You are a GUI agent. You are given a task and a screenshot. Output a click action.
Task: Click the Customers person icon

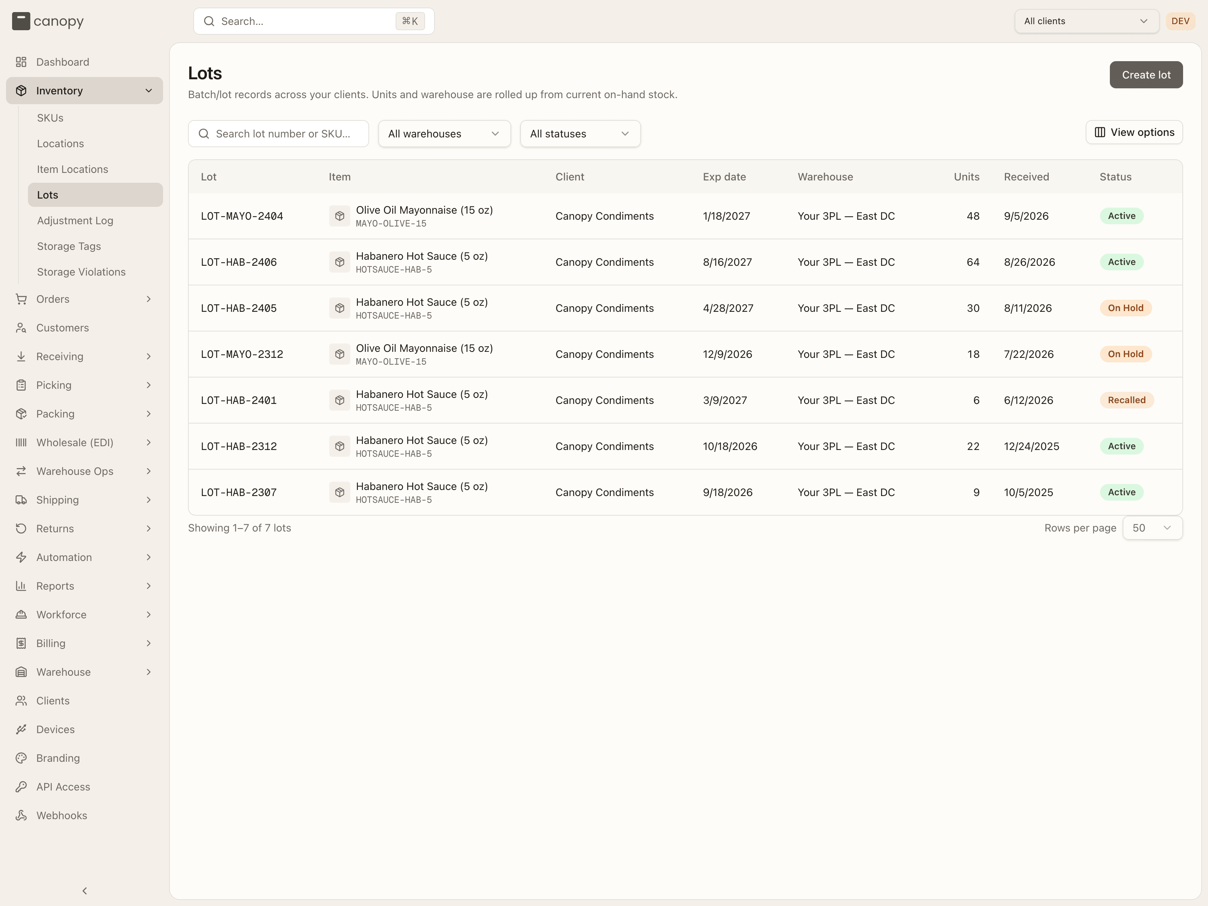(x=21, y=328)
